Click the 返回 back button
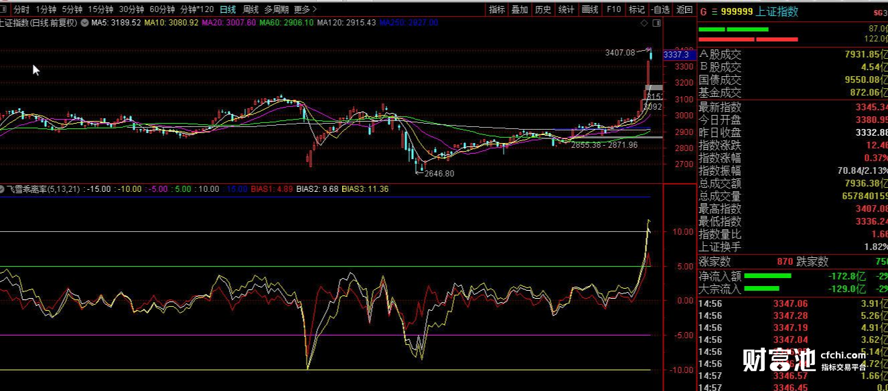The image size is (888, 391). pos(684,9)
